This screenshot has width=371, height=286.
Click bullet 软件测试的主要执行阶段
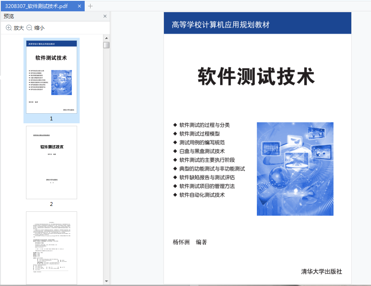(x=207, y=160)
